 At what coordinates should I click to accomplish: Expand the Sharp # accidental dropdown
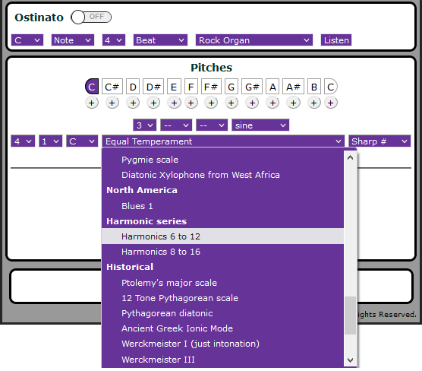379,141
